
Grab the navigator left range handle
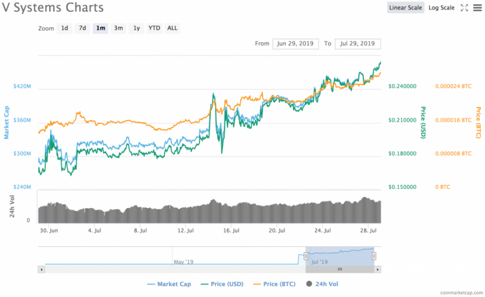click(x=306, y=256)
